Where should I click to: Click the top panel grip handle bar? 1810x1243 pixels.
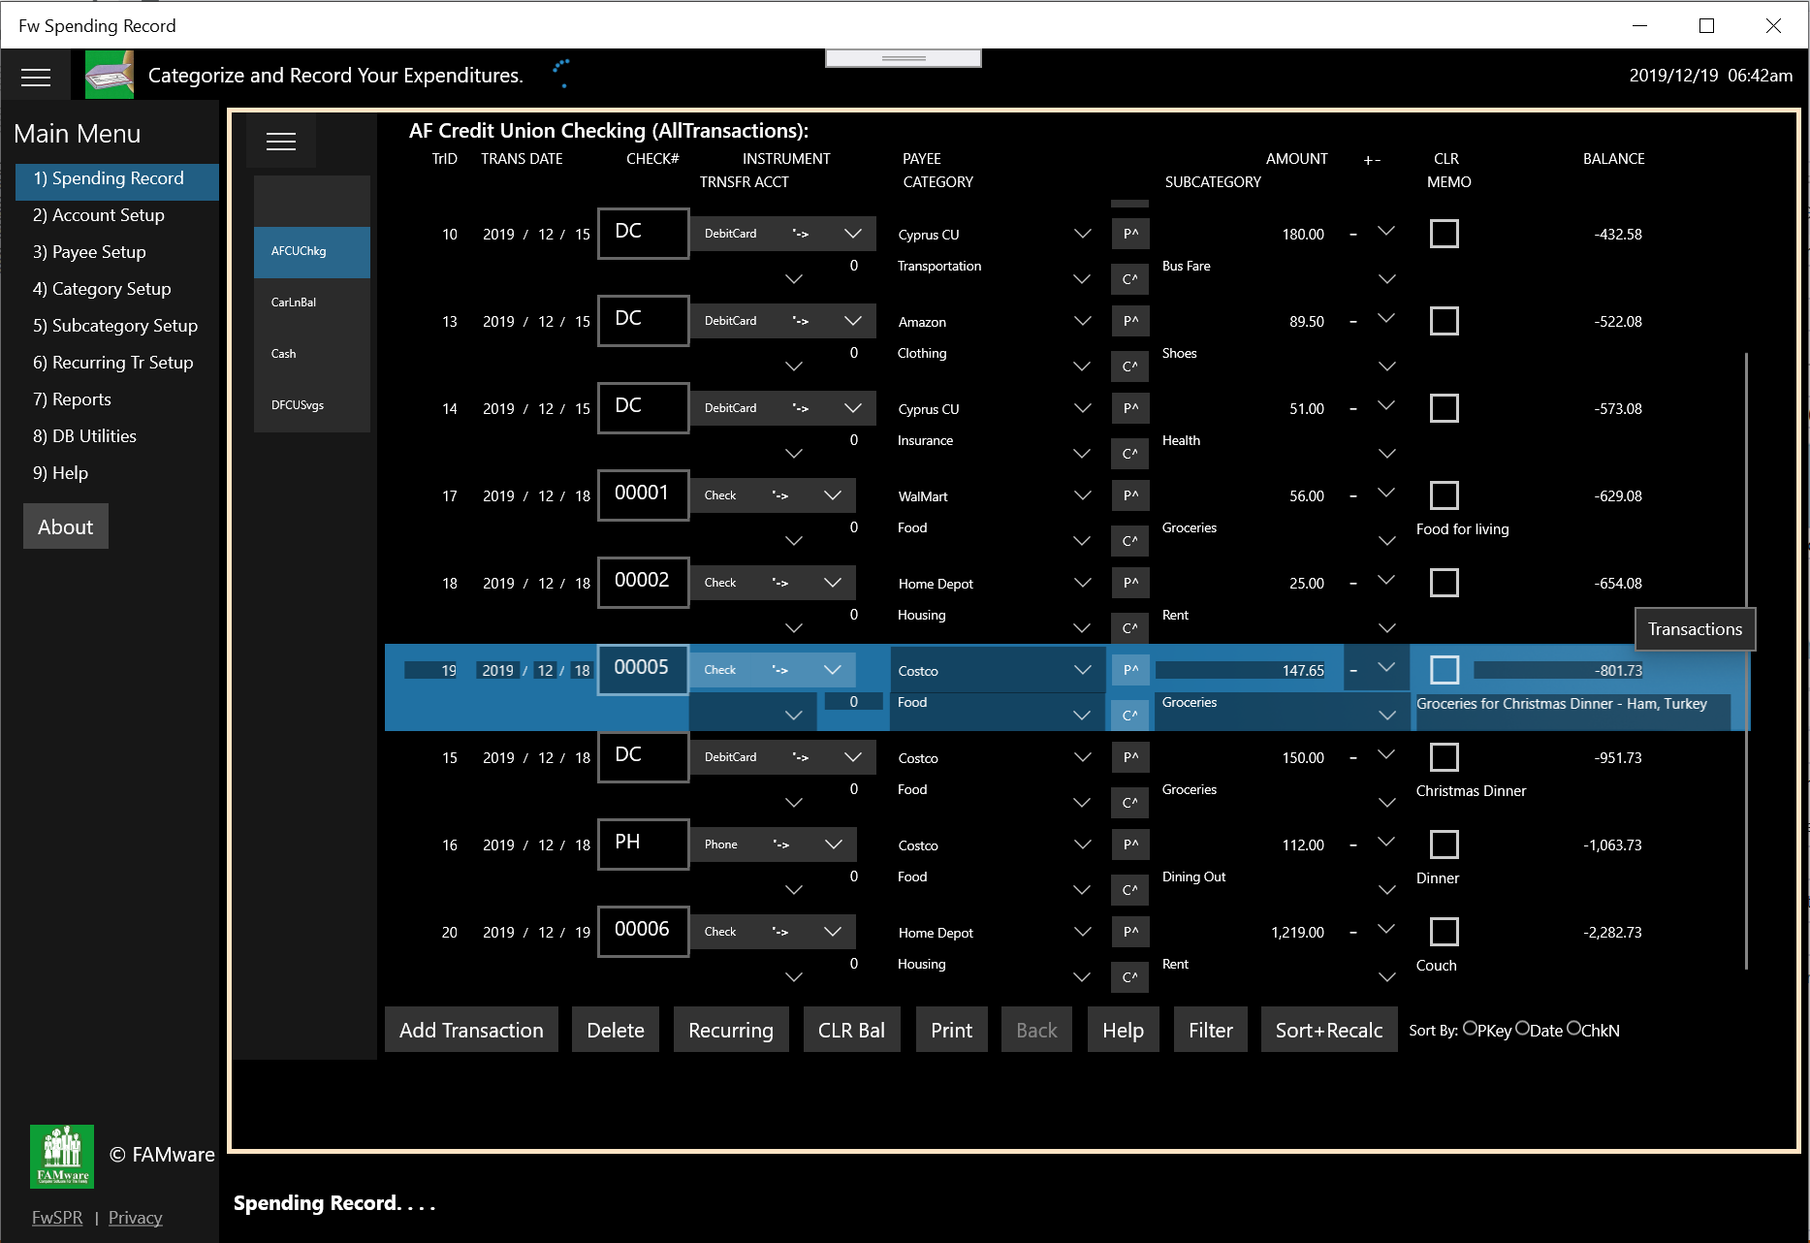coord(904,58)
